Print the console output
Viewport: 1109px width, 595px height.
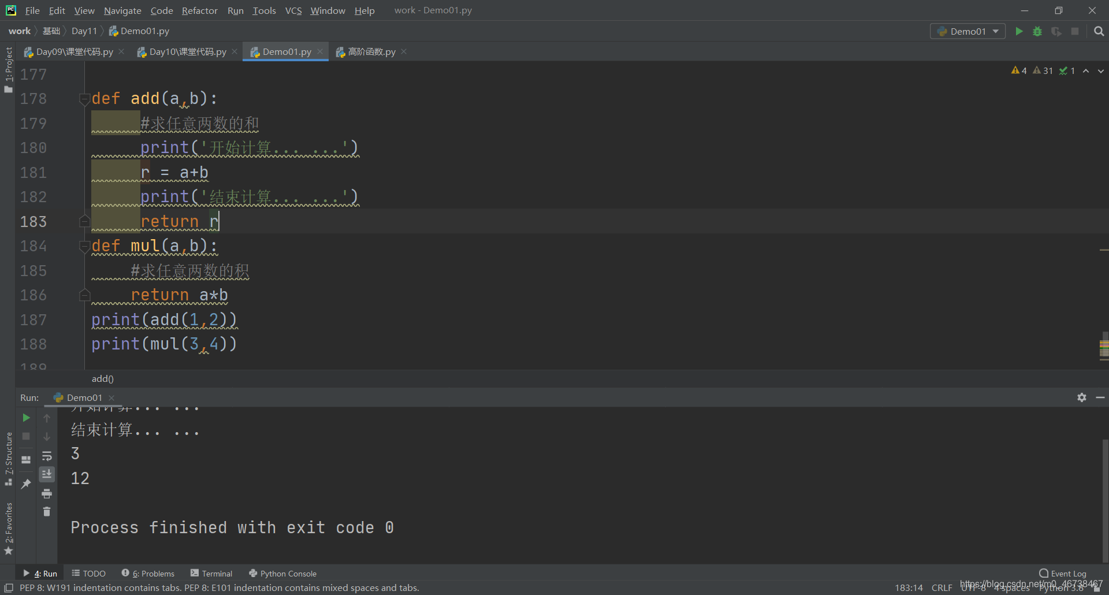pos(47,493)
